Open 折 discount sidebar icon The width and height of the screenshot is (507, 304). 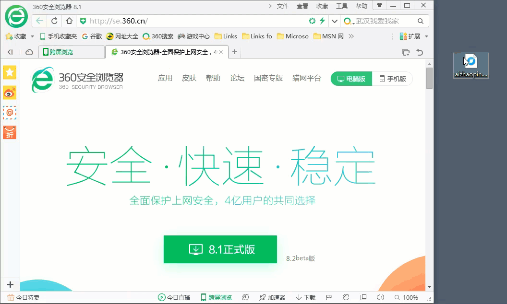(10, 132)
